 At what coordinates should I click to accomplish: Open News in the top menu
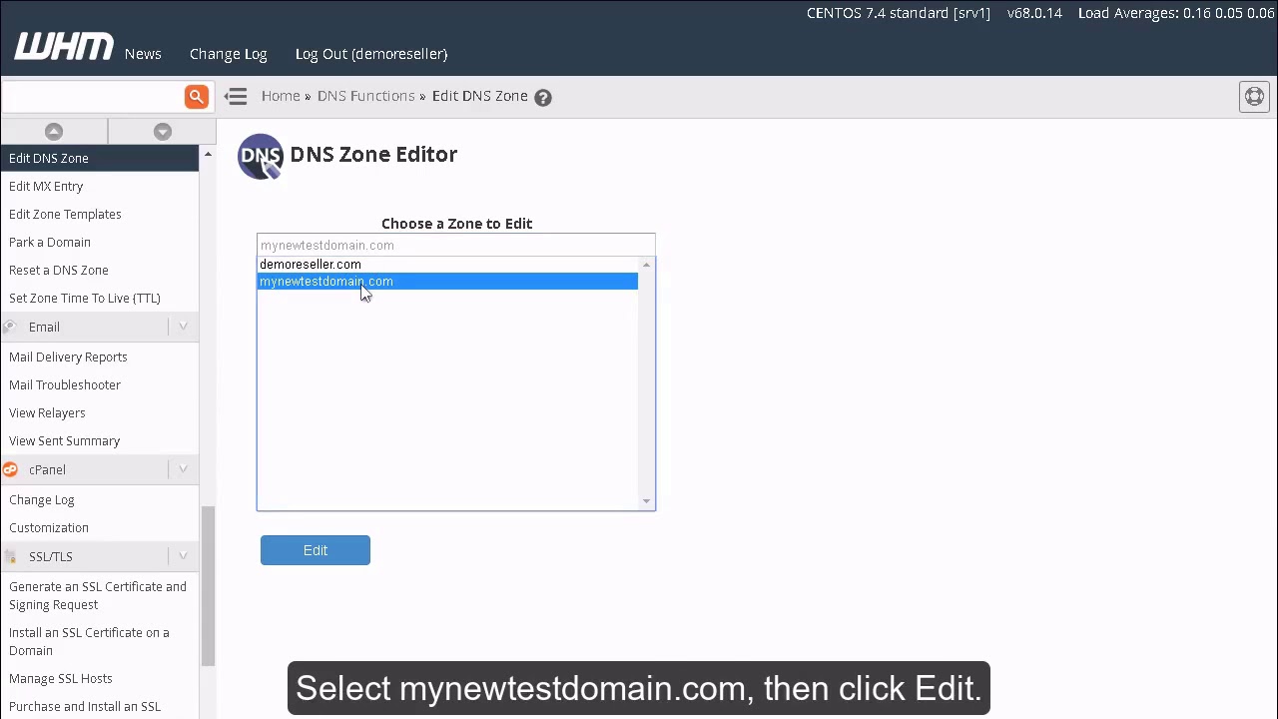point(143,54)
